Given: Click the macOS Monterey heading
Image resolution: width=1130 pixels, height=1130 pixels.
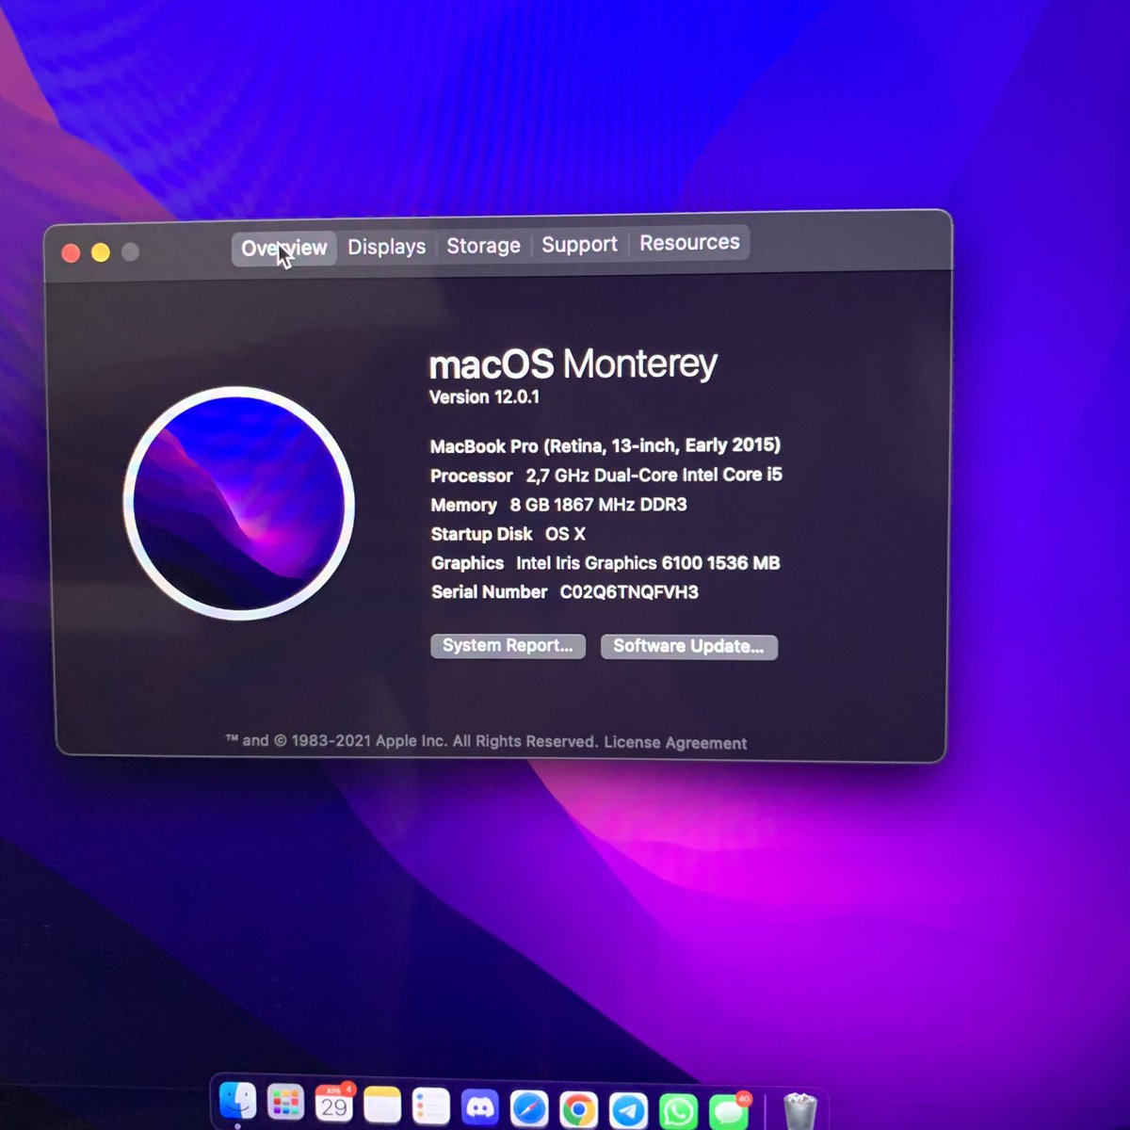Looking at the screenshot, I should coord(573,364).
